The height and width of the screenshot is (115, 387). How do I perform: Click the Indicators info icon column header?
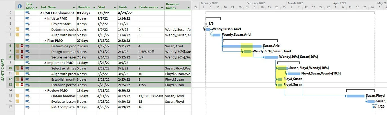19,6
